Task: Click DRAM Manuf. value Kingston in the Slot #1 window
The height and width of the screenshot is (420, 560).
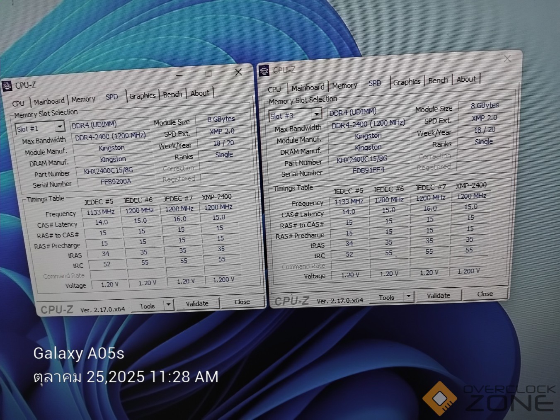Action: (113, 159)
